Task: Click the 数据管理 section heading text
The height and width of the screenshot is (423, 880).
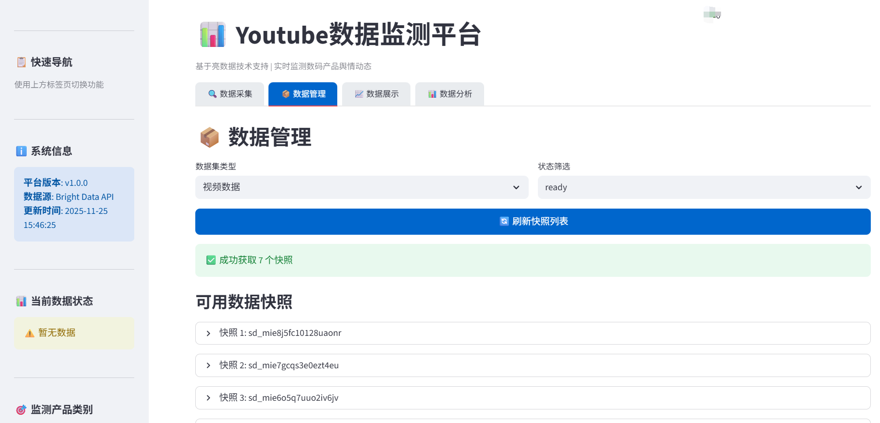Action: 270,137
